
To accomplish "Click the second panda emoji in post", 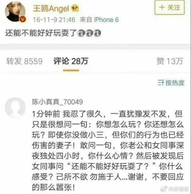I will coord(89,33).
